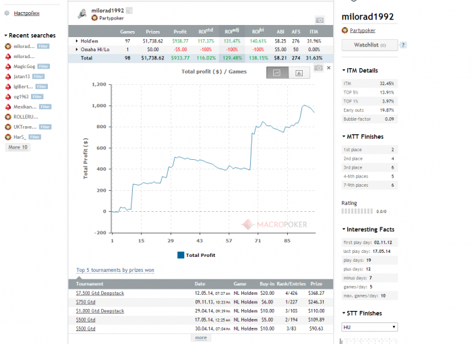Click the milorad1992 player avatar icon

[x=82, y=14]
